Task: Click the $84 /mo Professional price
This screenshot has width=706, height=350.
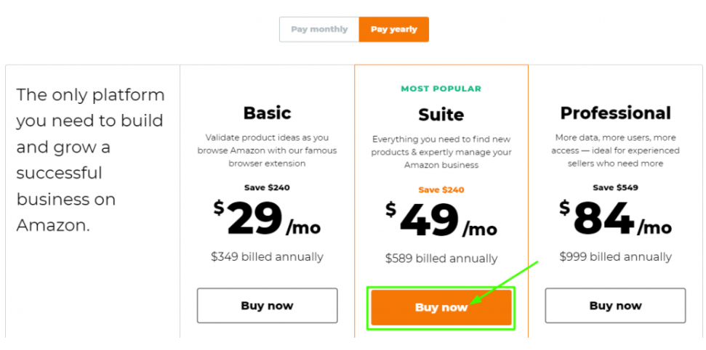Action: 616,218
